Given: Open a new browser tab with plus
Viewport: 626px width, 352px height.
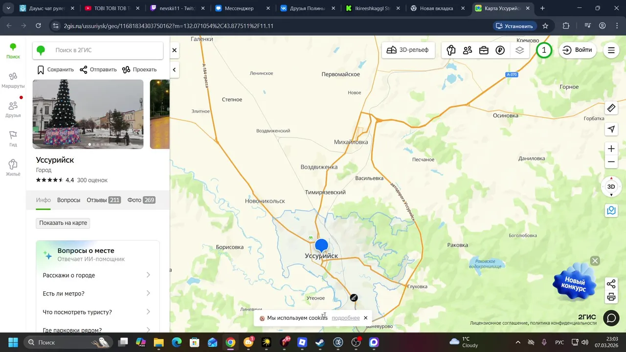Looking at the screenshot, I should coord(542,8).
